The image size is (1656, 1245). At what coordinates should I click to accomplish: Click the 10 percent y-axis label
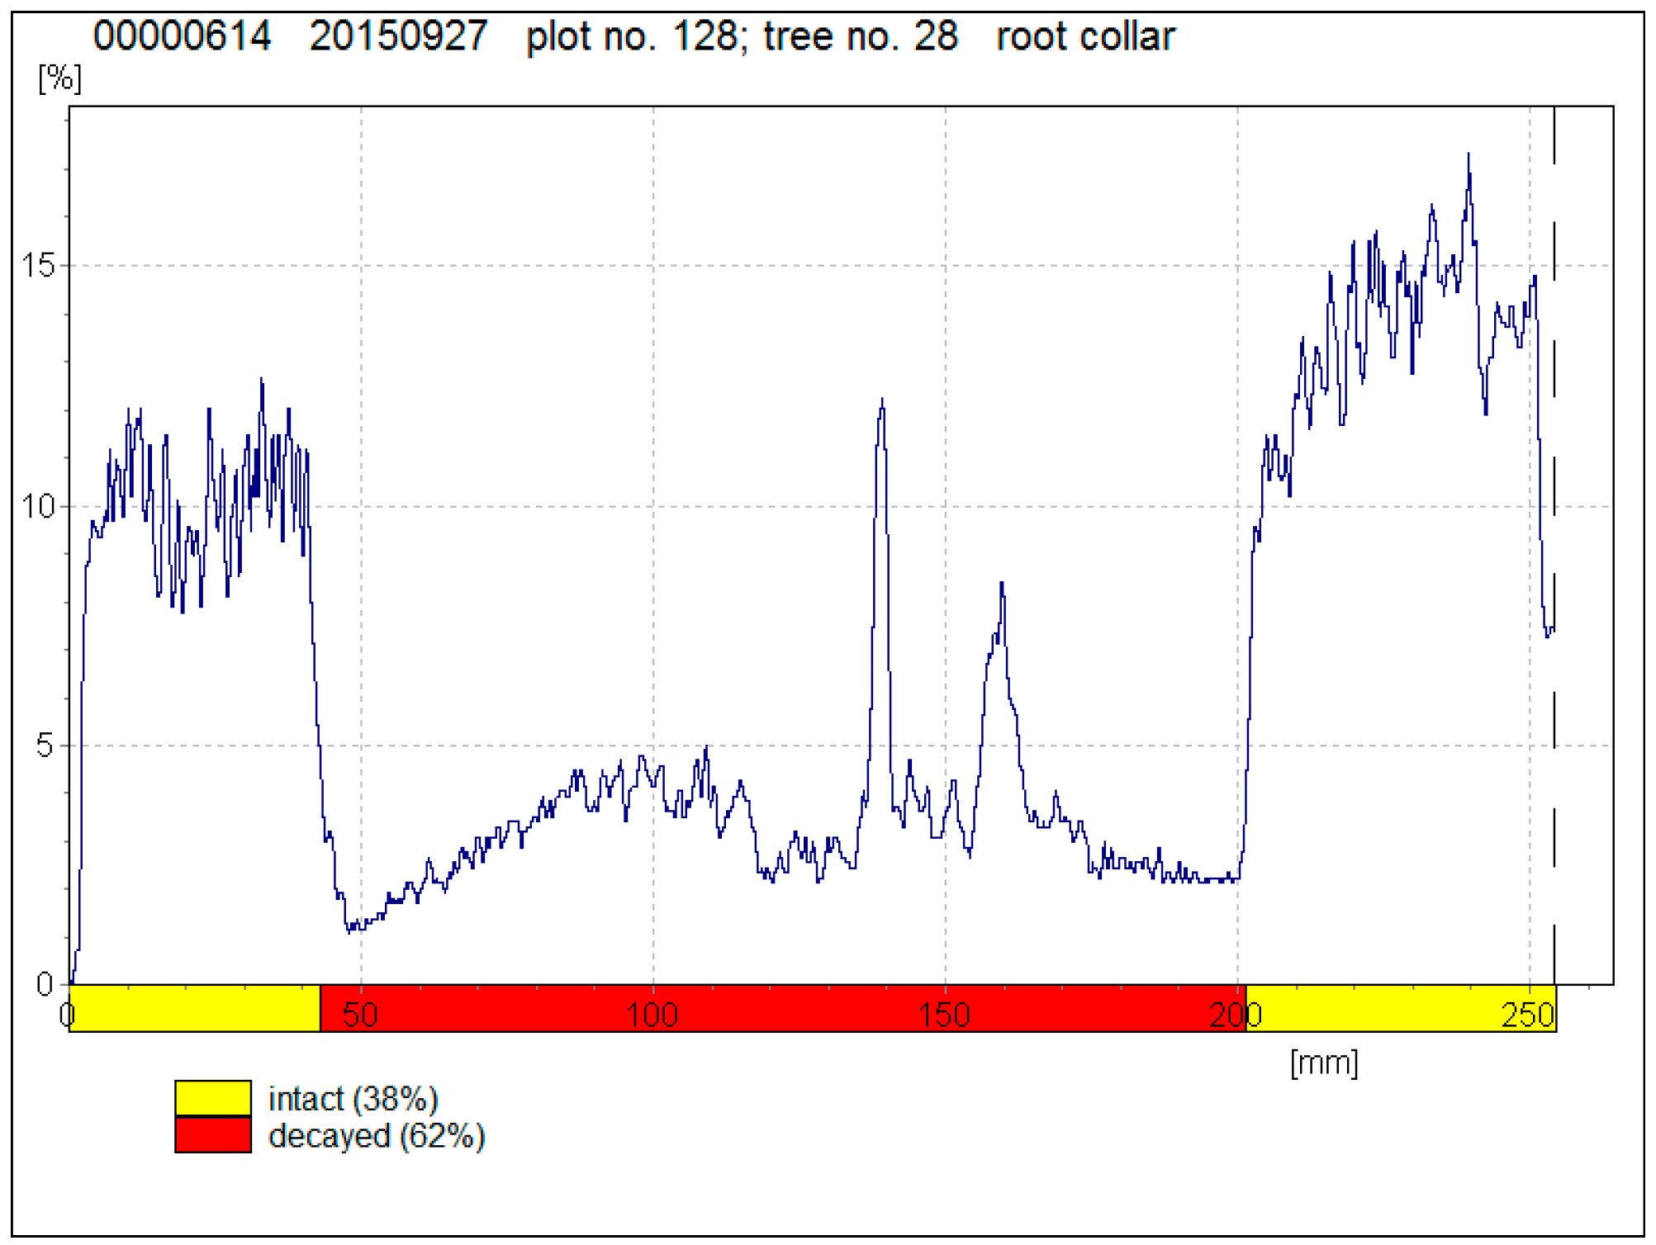pyautogui.click(x=38, y=506)
